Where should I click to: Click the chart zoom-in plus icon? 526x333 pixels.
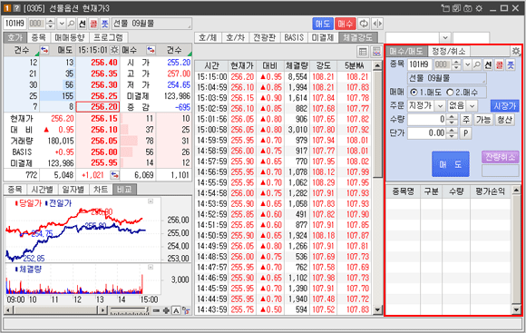[x=166, y=310]
